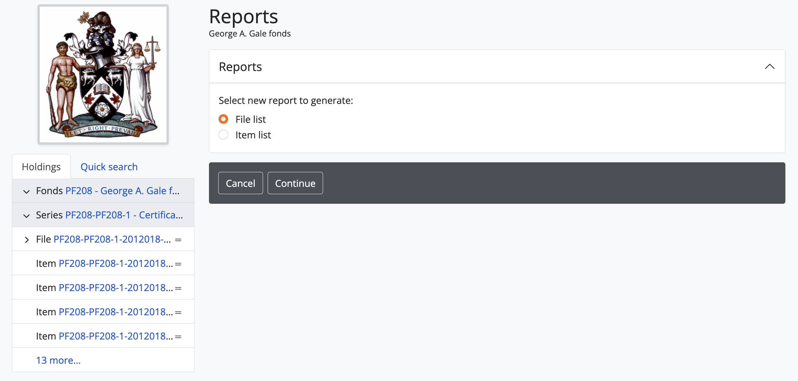Open the Series PF208-PF208-1 Certifica… link

tap(124, 215)
